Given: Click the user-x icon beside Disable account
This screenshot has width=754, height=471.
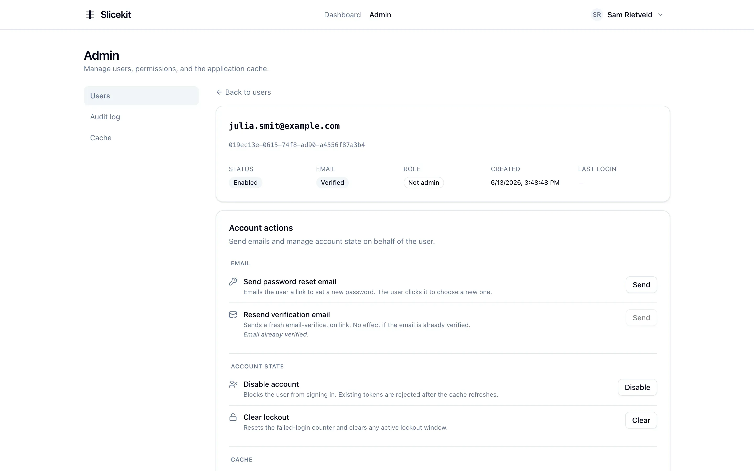Looking at the screenshot, I should [233, 384].
